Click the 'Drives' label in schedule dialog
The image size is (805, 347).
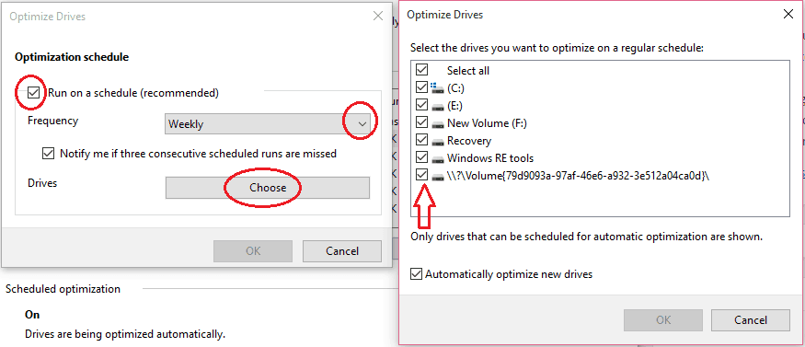(42, 183)
